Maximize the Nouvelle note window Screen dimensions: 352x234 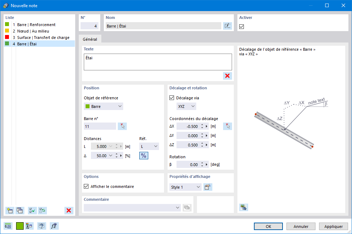click(327, 5)
